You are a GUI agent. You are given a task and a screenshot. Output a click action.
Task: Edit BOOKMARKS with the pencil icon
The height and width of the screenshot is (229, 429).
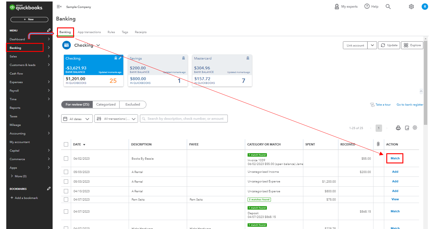[49, 188]
